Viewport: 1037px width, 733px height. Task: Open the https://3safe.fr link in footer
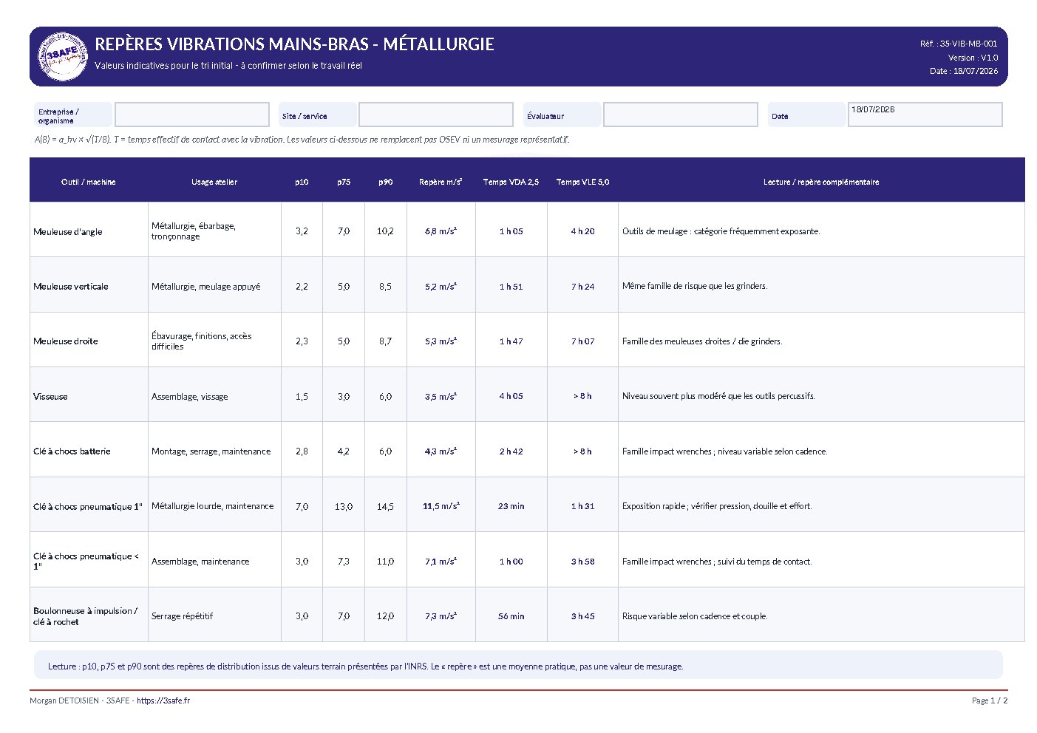[x=163, y=700]
